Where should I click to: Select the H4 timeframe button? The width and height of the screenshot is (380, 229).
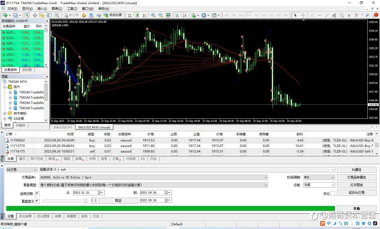(263, 15)
